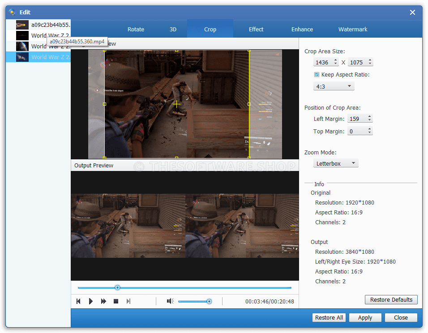
Task: Click the crop box top-right corner handle
Action: (x=249, y=50)
